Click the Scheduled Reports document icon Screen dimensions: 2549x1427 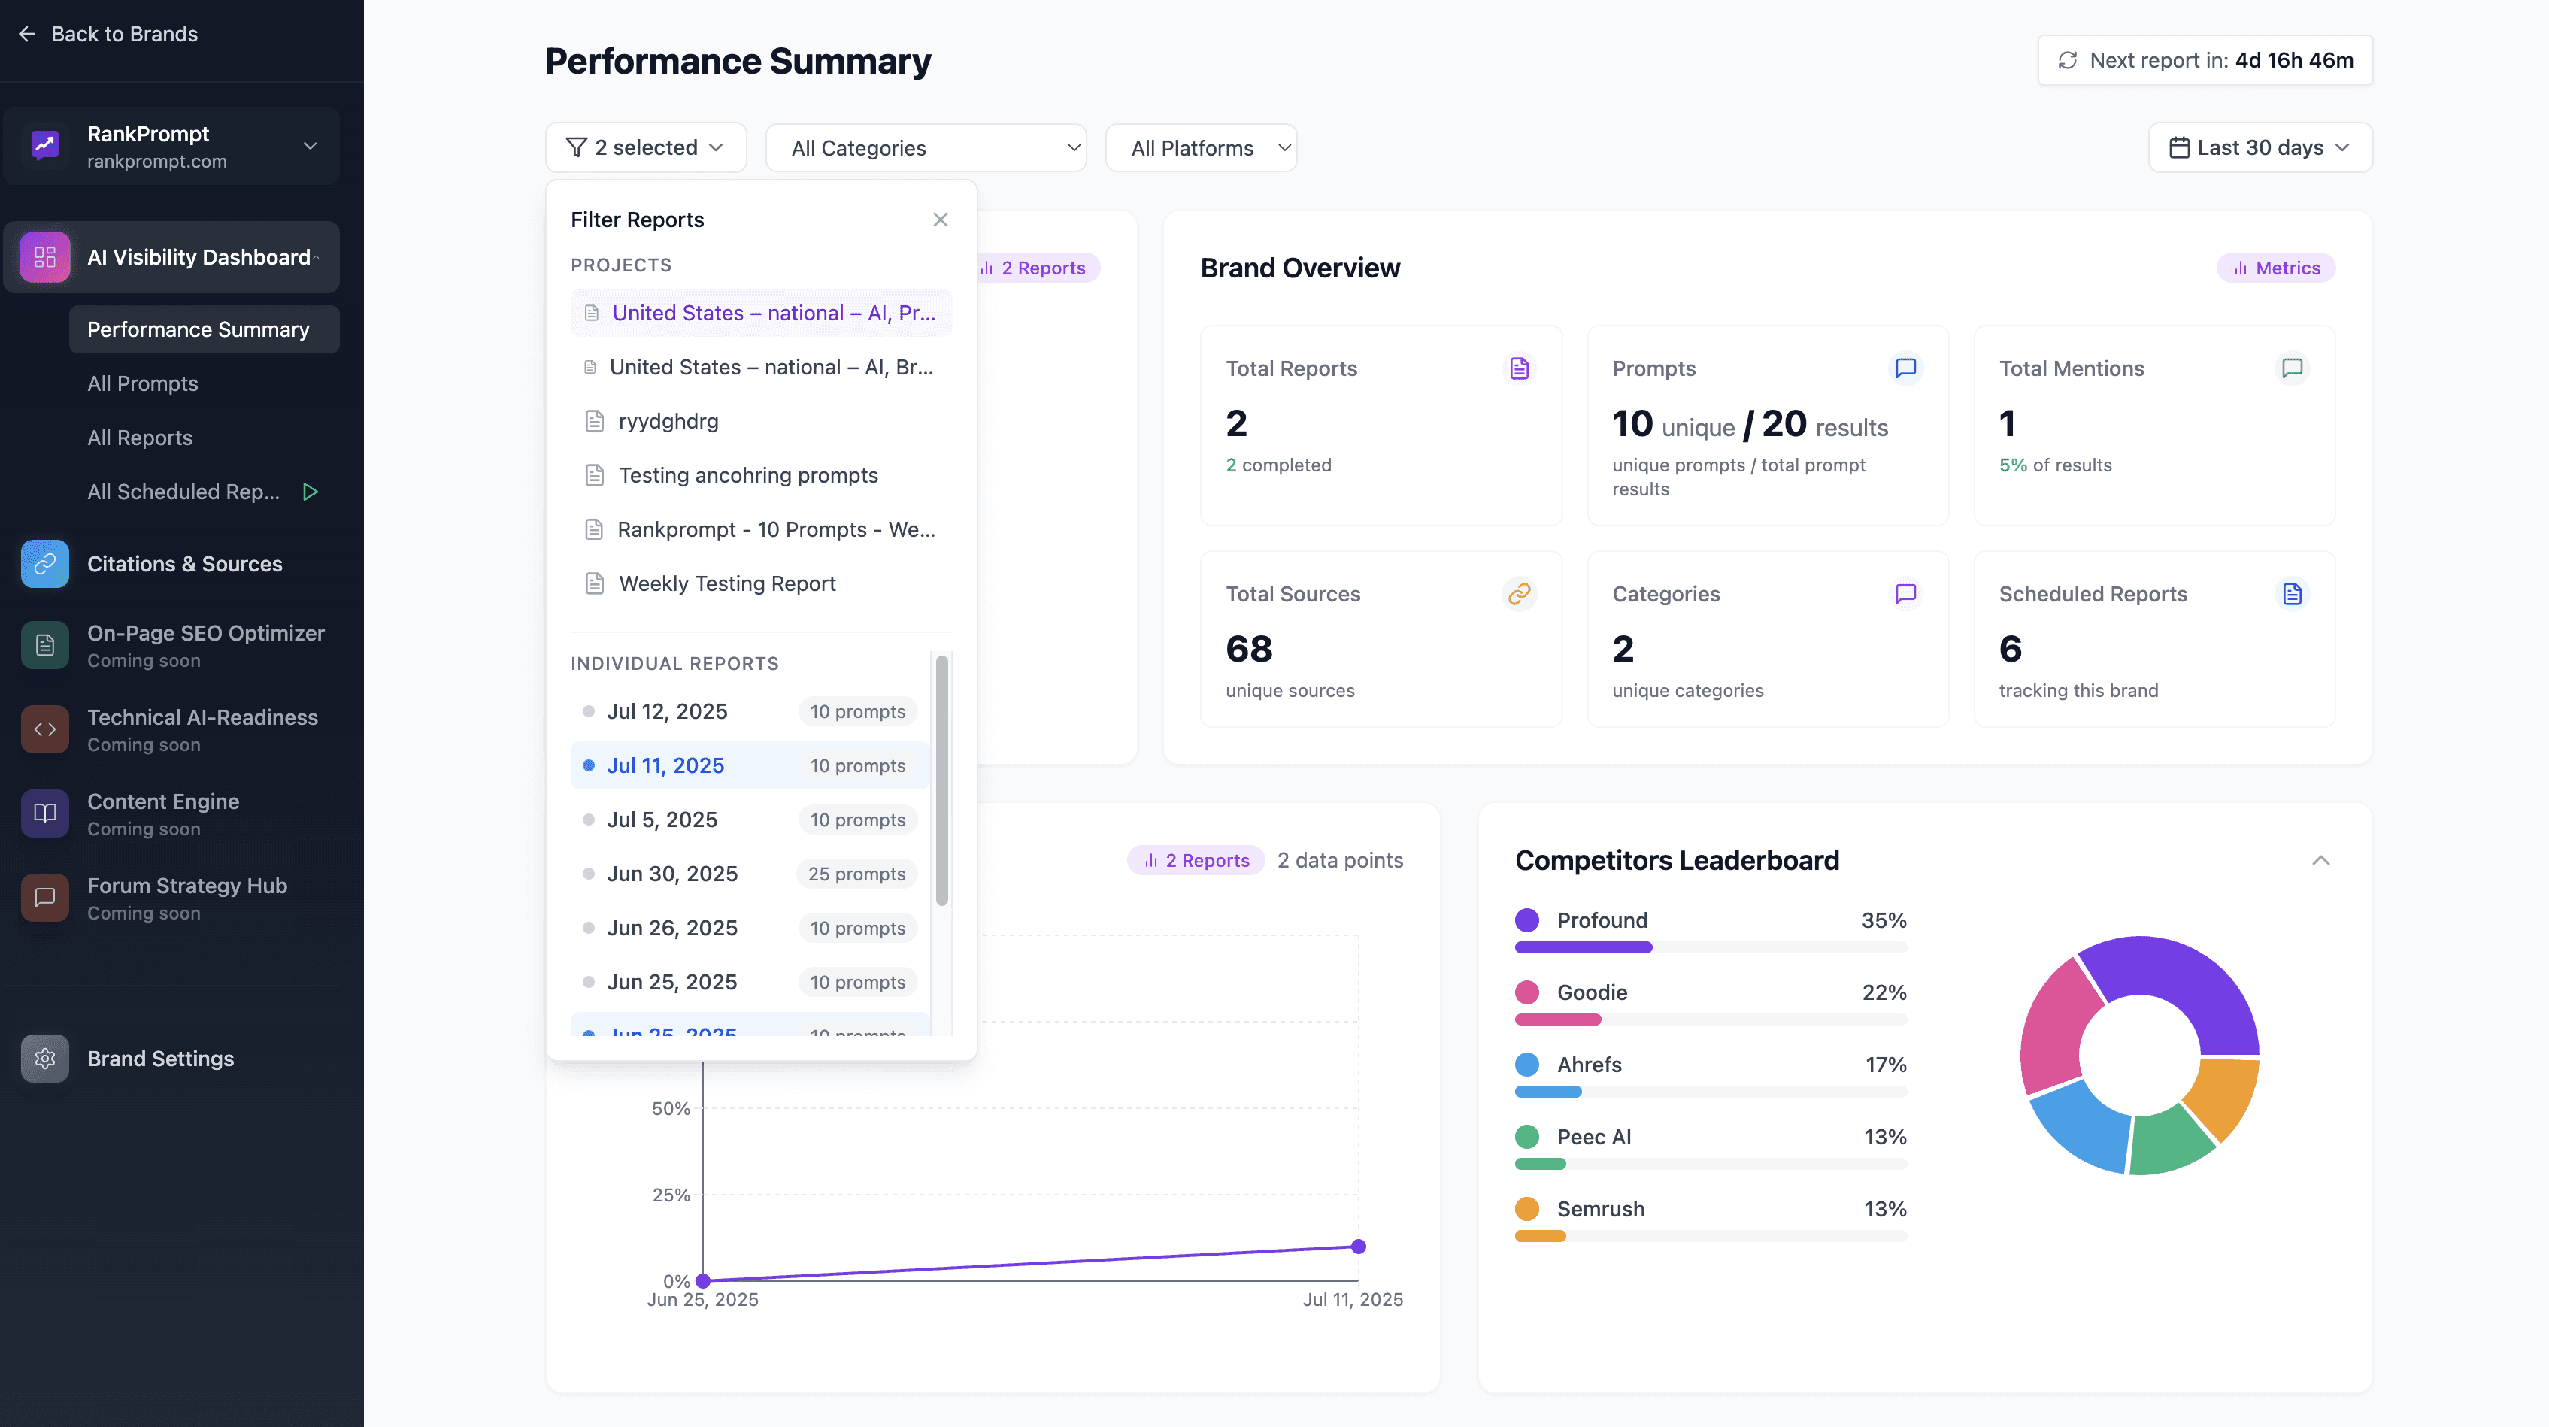(x=2292, y=594)
